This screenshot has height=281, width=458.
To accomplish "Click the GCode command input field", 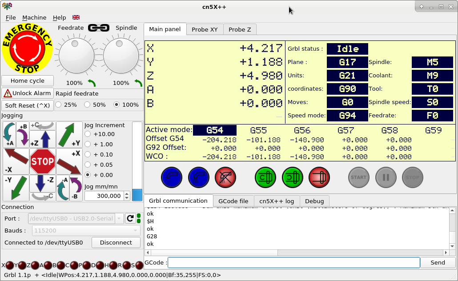I will point(293,263).
